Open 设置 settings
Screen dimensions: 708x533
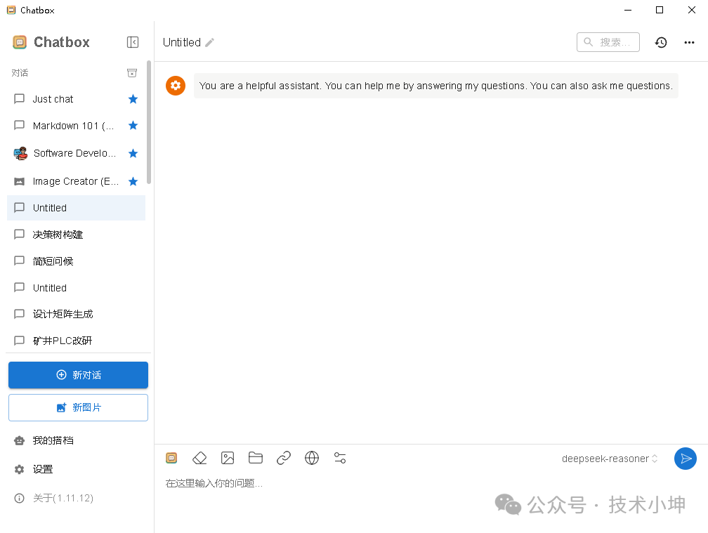click(76, 469)
